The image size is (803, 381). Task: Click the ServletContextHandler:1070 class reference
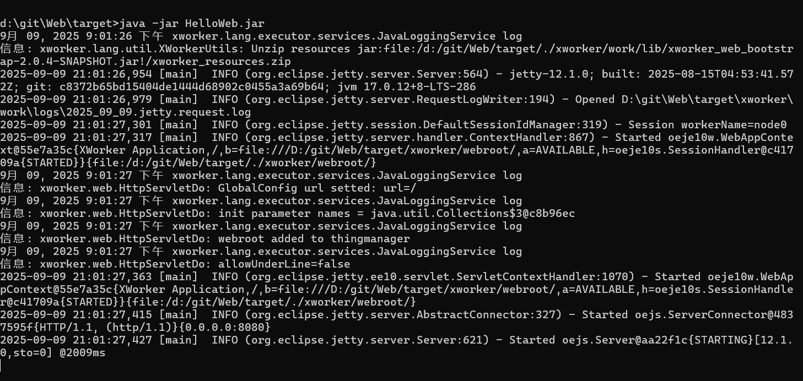point(542,277)
